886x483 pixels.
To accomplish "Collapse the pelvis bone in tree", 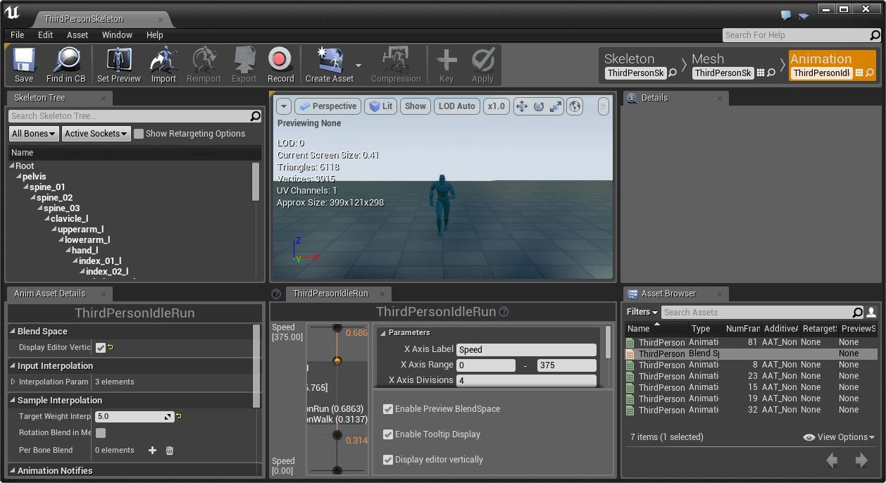I will pos(19,177).
